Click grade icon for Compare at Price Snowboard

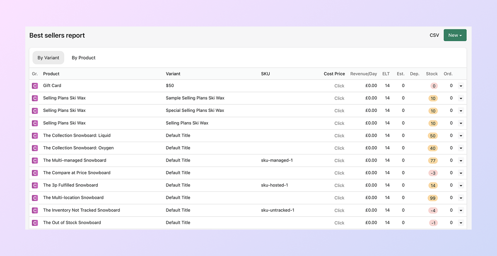point(35,173)
